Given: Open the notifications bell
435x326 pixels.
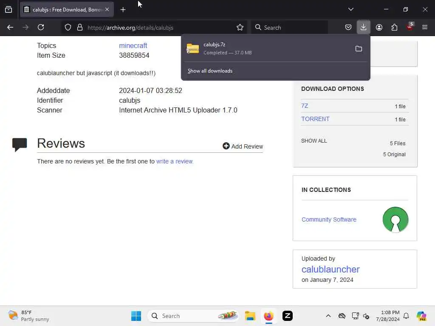Looking at the screenshot, I should coord(406,316).
